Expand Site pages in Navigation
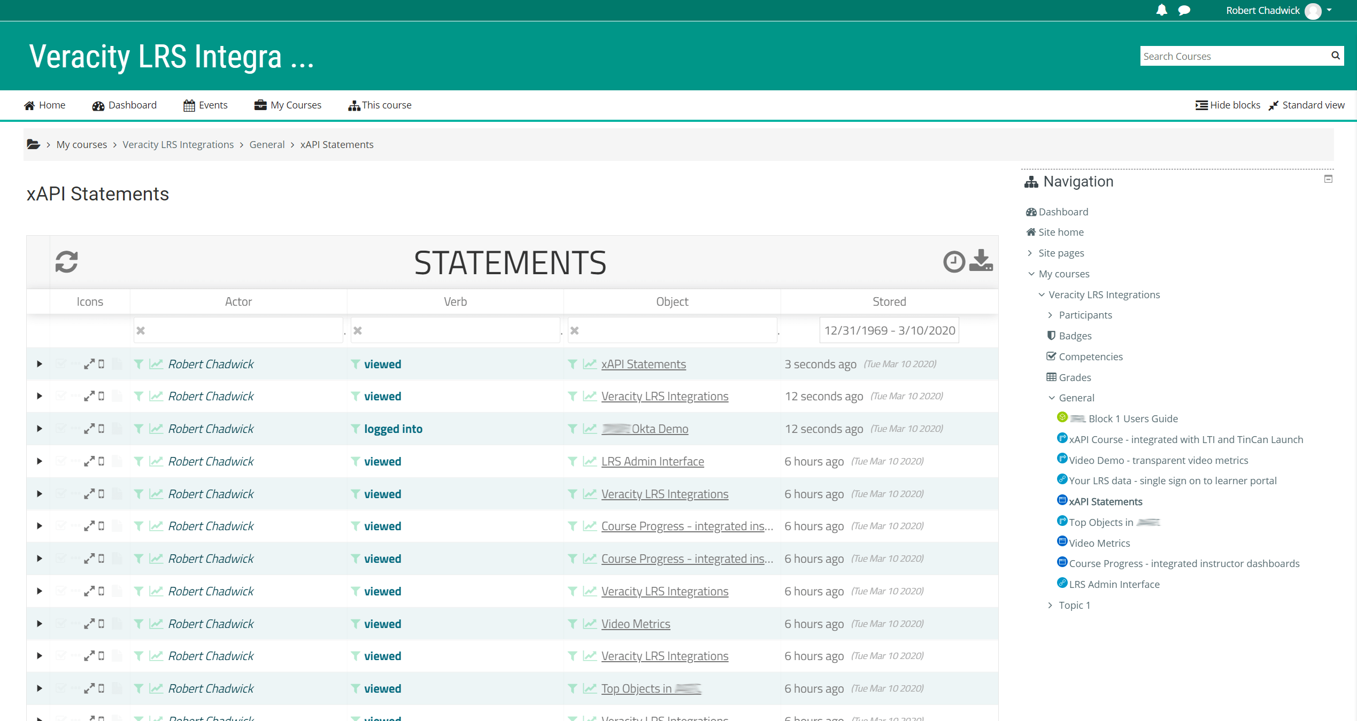 pos(1061,253)
